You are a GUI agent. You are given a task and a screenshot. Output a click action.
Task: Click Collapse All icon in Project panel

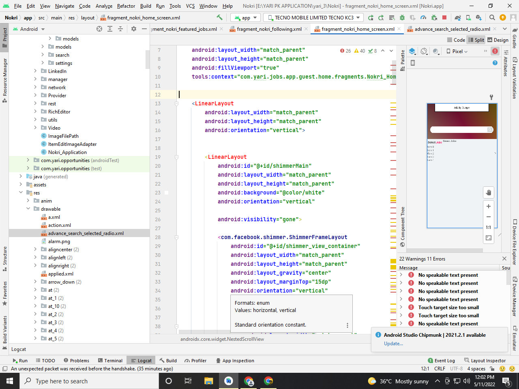click(x=120, y=29)
